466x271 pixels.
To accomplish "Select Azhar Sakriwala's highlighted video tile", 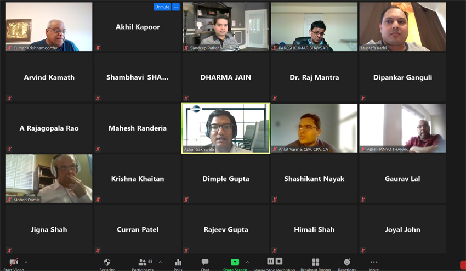I will 226,128.
